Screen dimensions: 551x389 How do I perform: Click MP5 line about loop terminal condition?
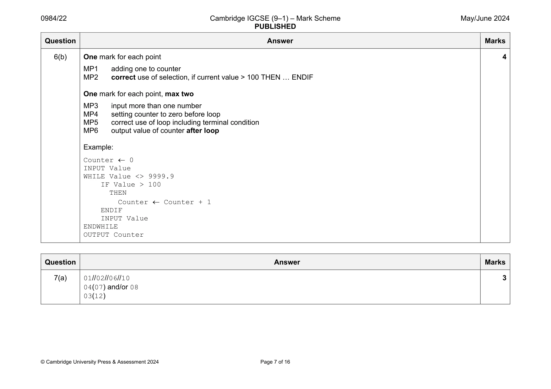(171, 123)
